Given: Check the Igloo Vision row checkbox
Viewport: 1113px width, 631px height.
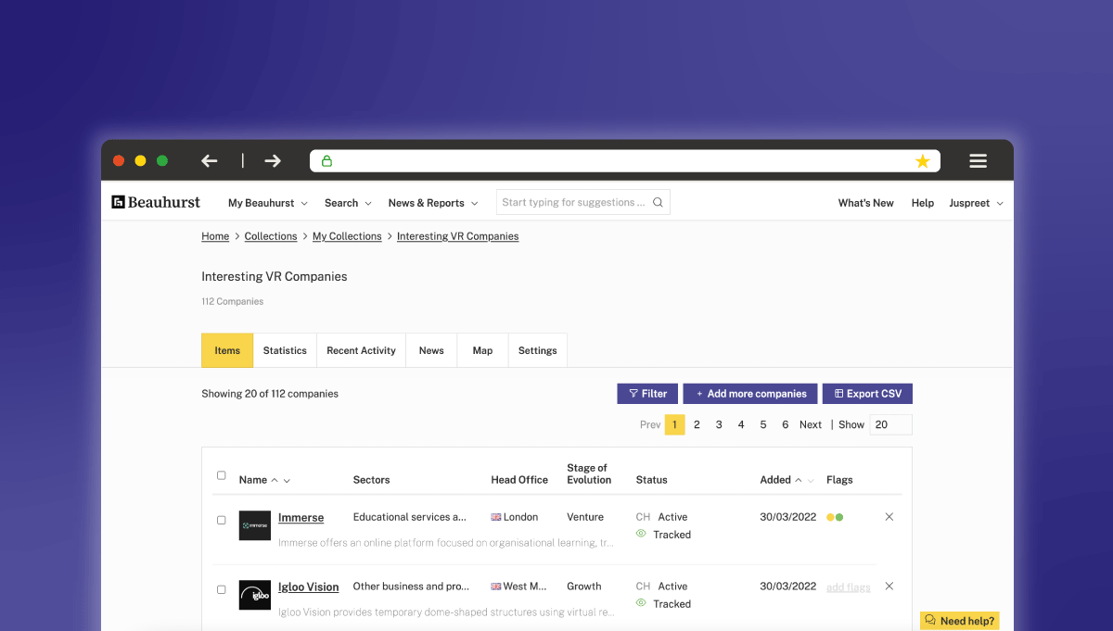Looking at the screenshot, I should 222,589.
